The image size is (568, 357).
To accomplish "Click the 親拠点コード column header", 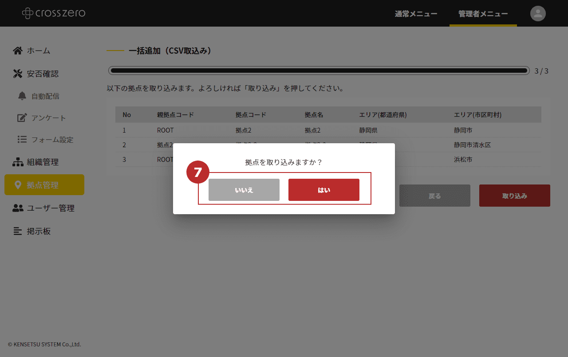I will (176, 115).
